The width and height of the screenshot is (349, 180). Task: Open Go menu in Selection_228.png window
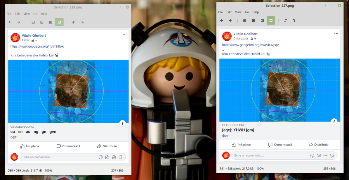tap(35, 14)
